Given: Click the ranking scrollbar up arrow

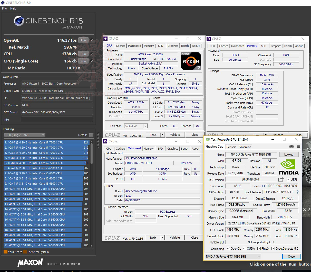Looking at the screenshot, I should click(92, 142).
